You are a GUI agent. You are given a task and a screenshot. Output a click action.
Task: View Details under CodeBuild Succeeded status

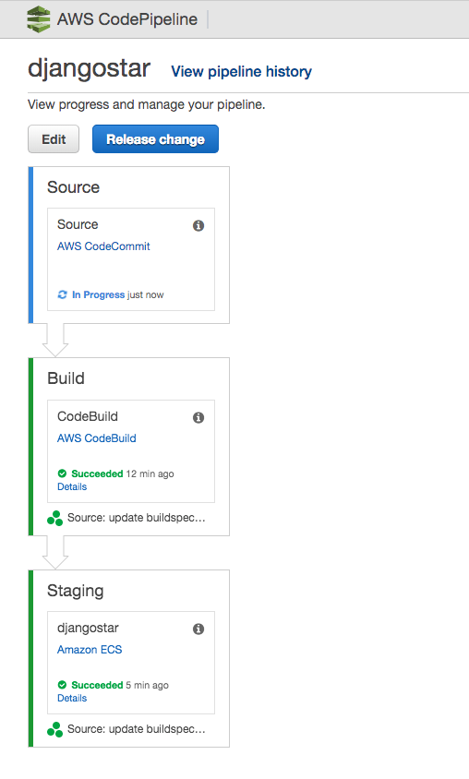pos(72,487)
